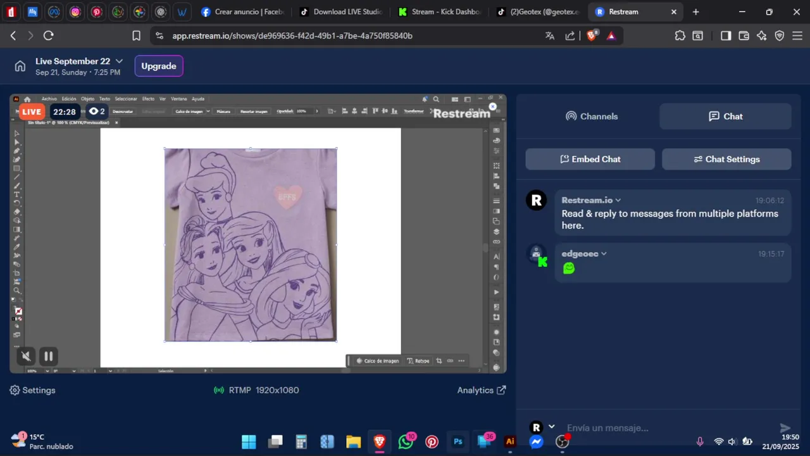Open Brave Rewards triangle icon
Screen dimensions: 810x456
tap(611, 36)
